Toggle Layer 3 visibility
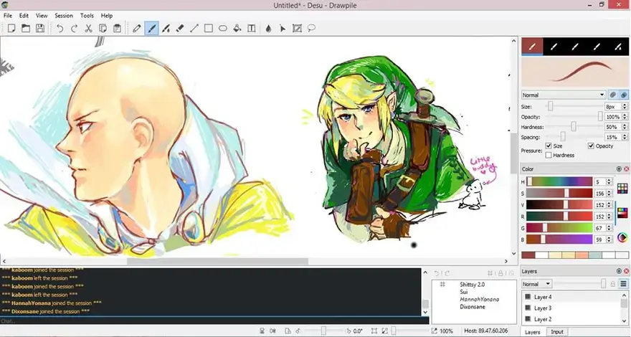Screen dimensions: 631x337 point(528,308)
